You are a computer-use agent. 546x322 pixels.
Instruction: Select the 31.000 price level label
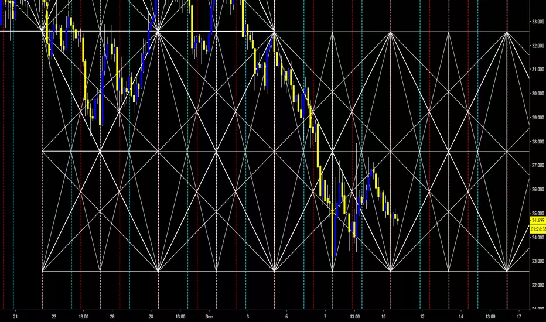tap(538, 70)
